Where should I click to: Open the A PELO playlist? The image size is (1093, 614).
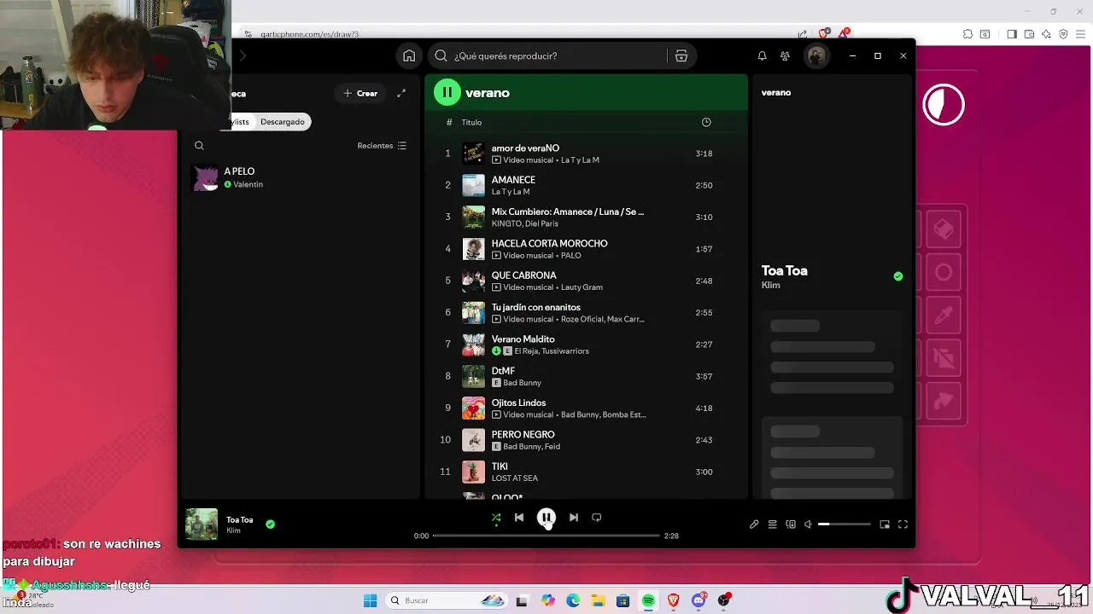tap(299, 177)
